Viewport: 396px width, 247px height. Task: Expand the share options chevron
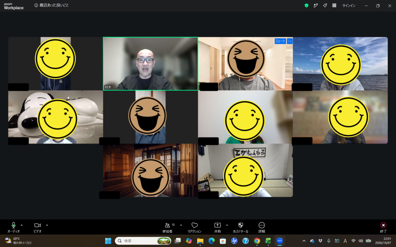point(227,225)
